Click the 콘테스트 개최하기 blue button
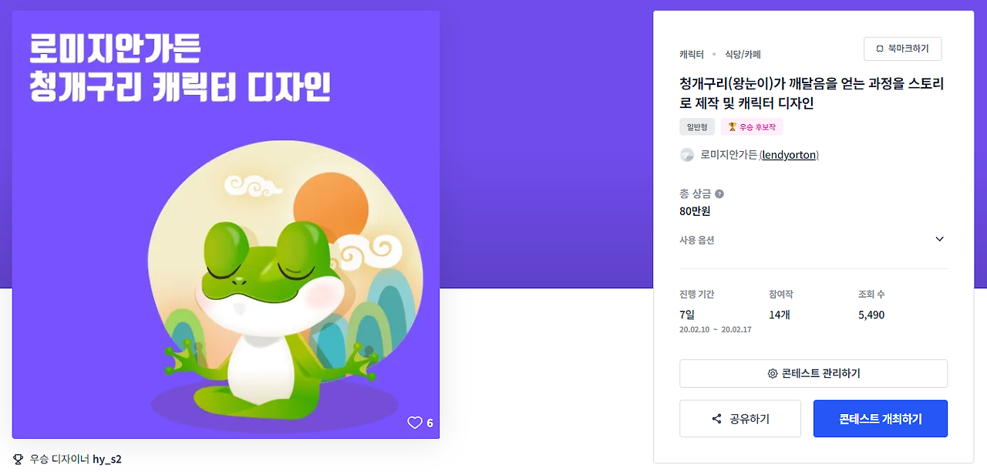Viewport: 987px width, 475px height. tap(881, 419)
